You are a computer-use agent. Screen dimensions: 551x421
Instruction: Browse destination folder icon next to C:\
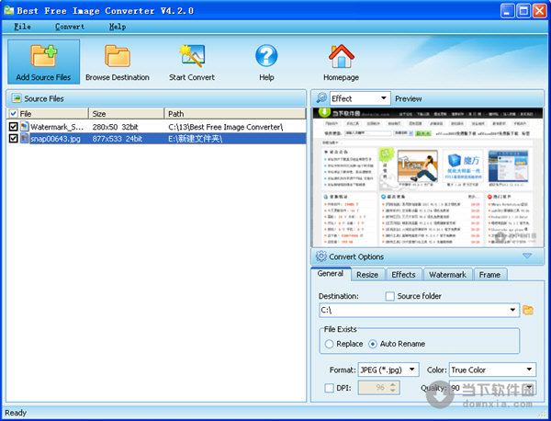click(x=528, y=310)
